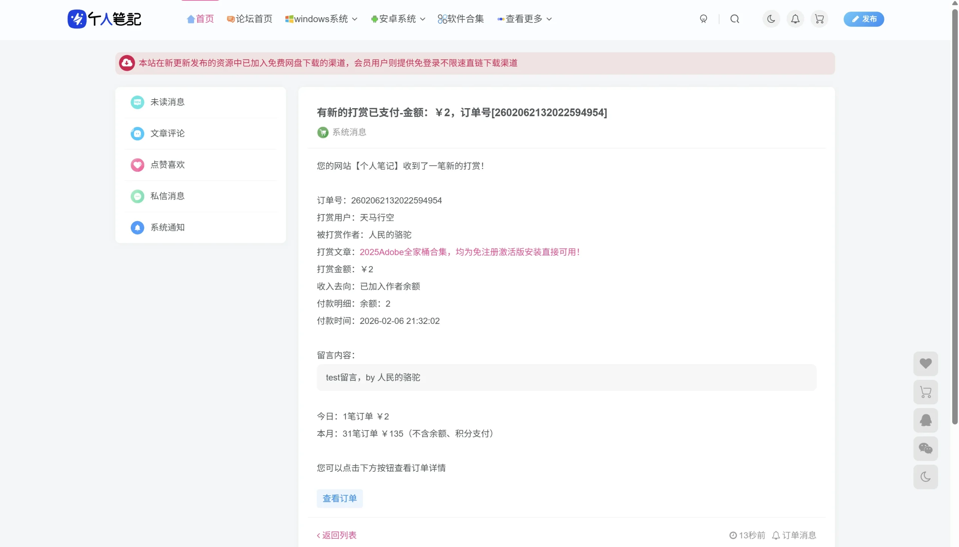The image size is (959, 547).
Task: Open the 查看更多 dropdown
Action: click(x=524, y=19)
